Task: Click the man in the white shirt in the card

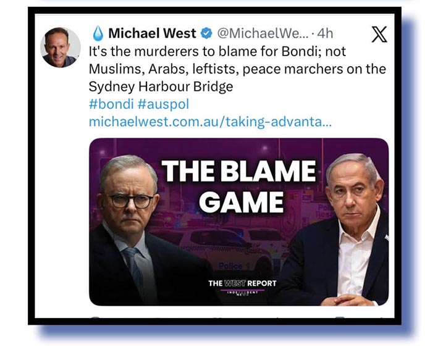Action: (x=348, y=229)
